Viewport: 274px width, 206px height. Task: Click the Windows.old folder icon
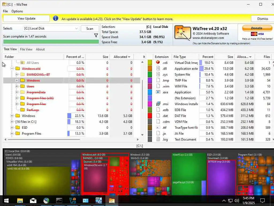[18, 68]
